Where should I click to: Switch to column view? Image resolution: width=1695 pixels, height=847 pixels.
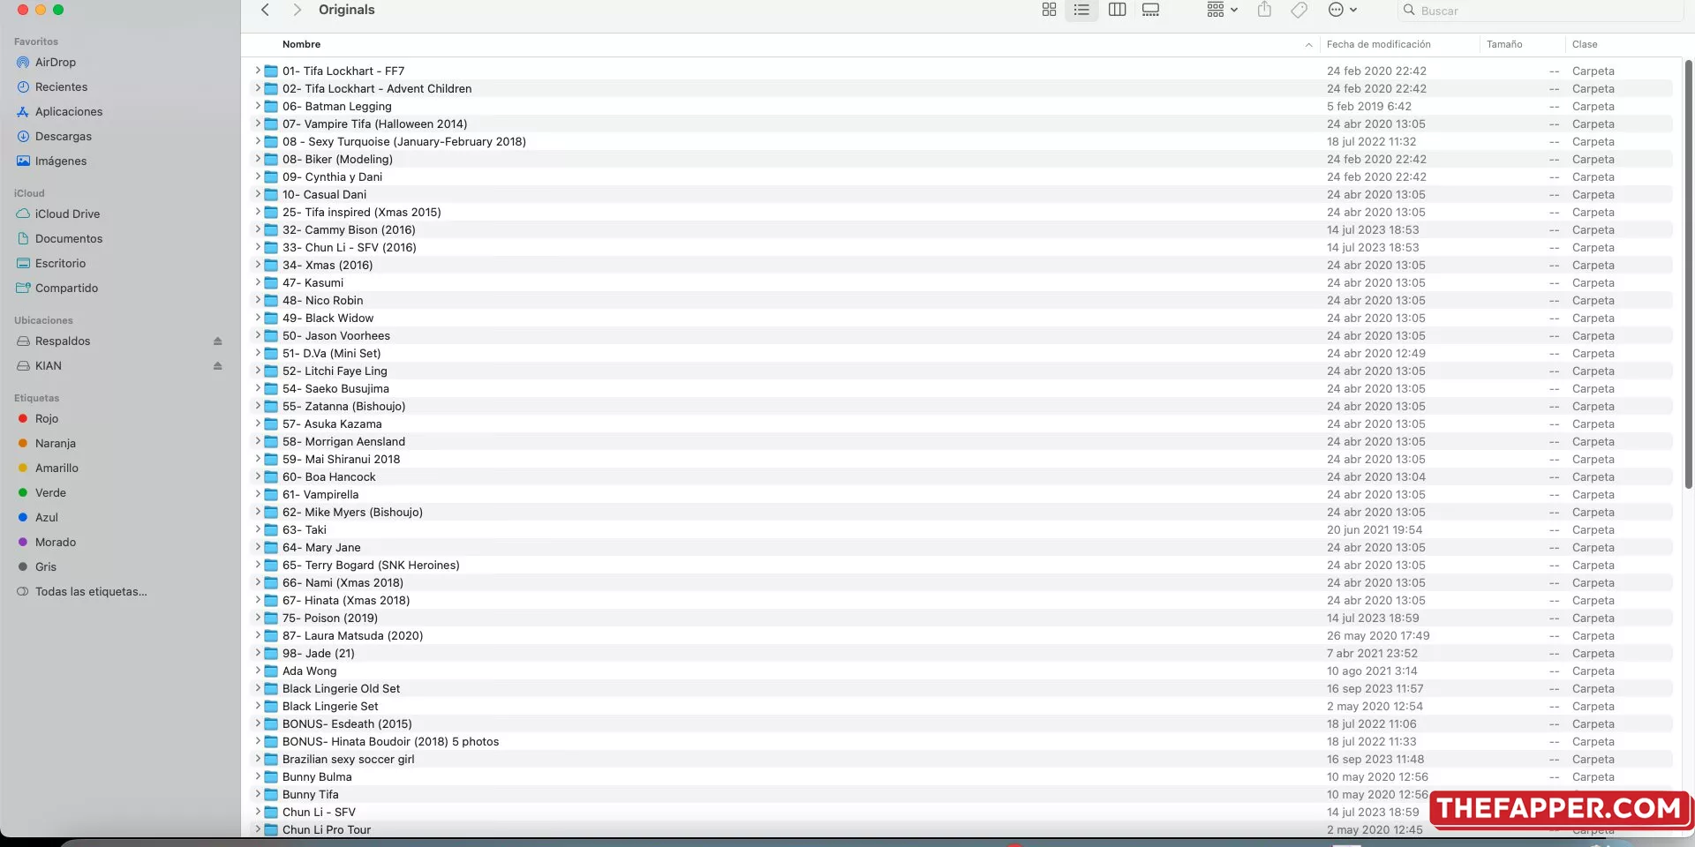pos(1117,10)
